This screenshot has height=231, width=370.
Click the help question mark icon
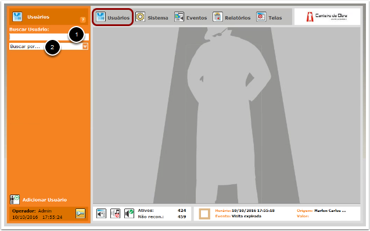click(x=82, y=20)
